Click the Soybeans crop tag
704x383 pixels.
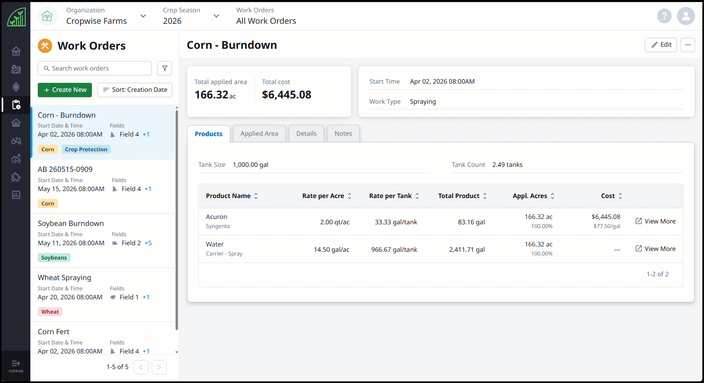tap(54, 258)
